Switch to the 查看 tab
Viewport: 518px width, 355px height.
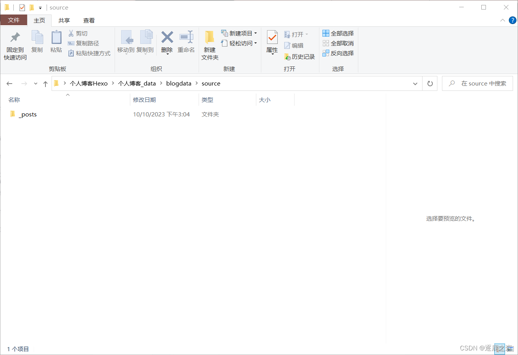click(x=89, y=20)
